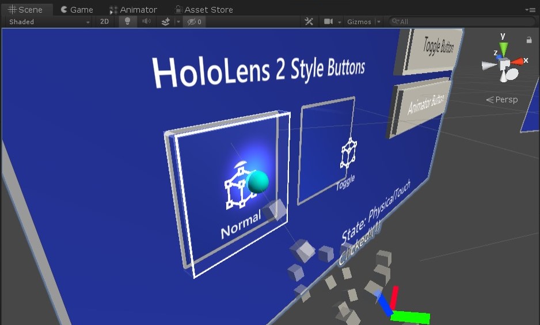The image size is (540, 325).
Task: Toggle 2D view mode
Action: click(x=104, y=22)
